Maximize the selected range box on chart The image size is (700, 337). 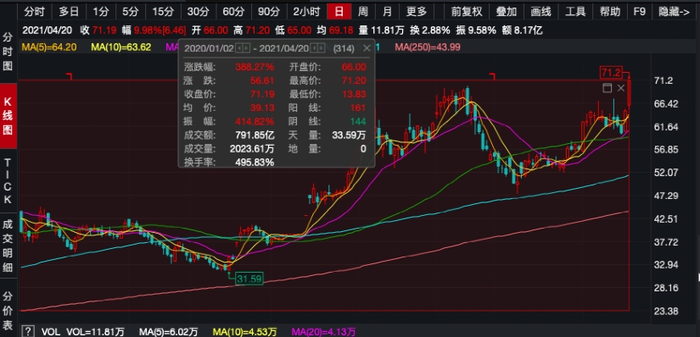[x=608, y=88]
